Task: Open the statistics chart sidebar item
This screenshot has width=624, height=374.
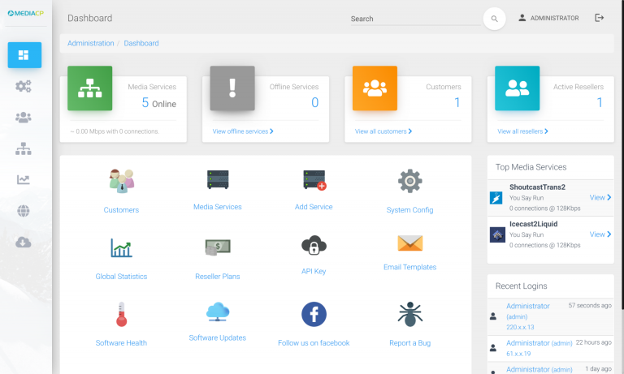Action: pyautogui.click(x=24, y=179)
